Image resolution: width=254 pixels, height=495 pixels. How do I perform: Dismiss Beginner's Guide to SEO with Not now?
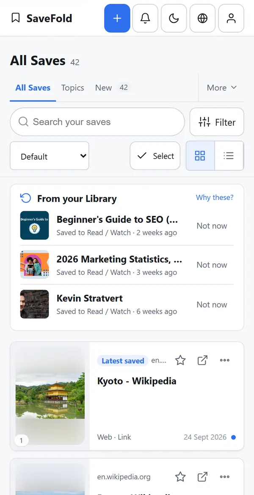[x=212, y=226]
